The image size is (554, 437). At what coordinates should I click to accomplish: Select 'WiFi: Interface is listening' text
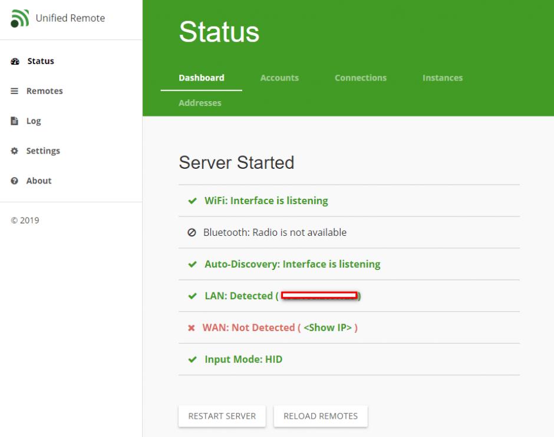(266, 201)
